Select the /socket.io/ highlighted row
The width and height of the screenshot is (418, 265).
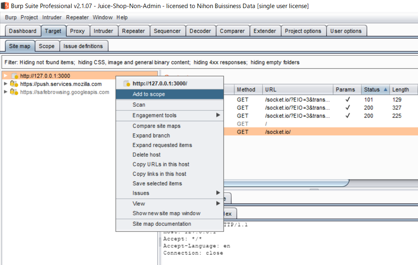(x=321, y=132)
